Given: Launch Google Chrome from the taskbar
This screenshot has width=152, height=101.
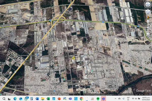Looking at the screenshot, I should [x=81, y=98].
